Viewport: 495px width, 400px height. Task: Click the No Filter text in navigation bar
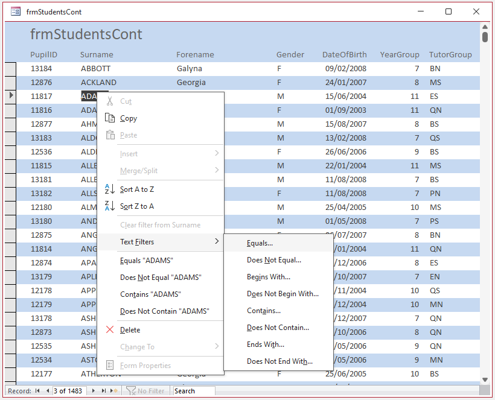click(151, 391)
